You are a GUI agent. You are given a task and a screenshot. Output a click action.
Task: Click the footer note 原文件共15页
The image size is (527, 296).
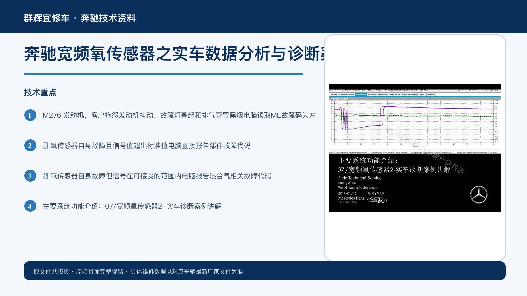click(138, 272)
